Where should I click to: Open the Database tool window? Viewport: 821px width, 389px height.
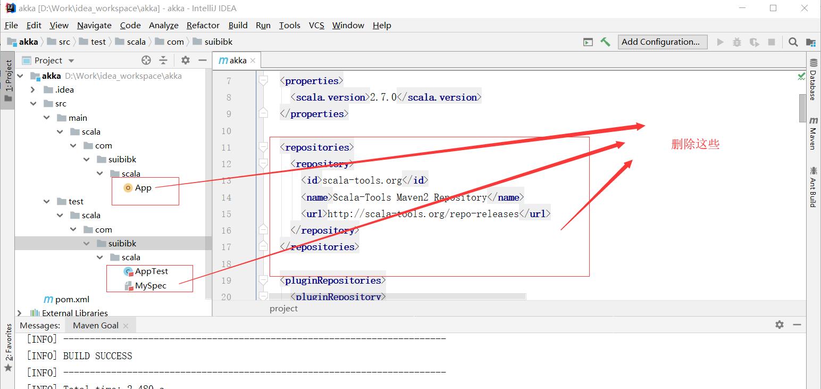tap(813, 79)
